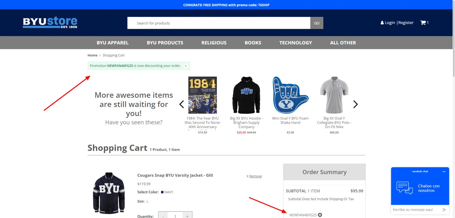The image size is (455, 218).
Task: Click the GO search button
Action: 317,23
